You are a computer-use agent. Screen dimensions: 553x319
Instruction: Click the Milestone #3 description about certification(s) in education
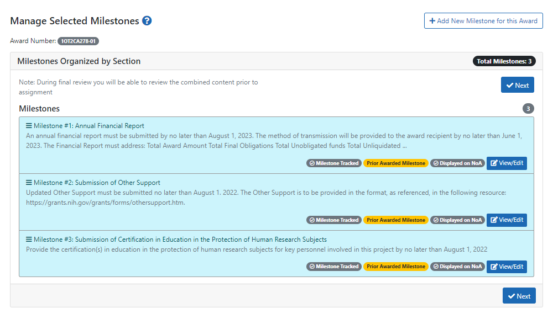click(x=257, y=249)
